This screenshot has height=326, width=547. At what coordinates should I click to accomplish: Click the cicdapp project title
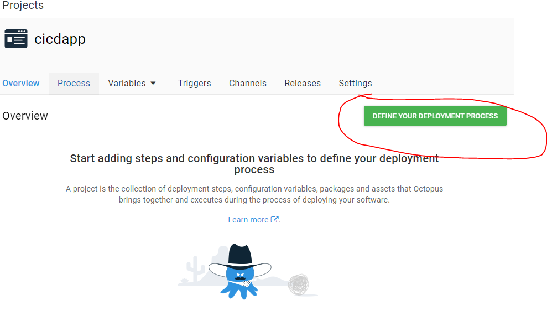pos(60,39)
